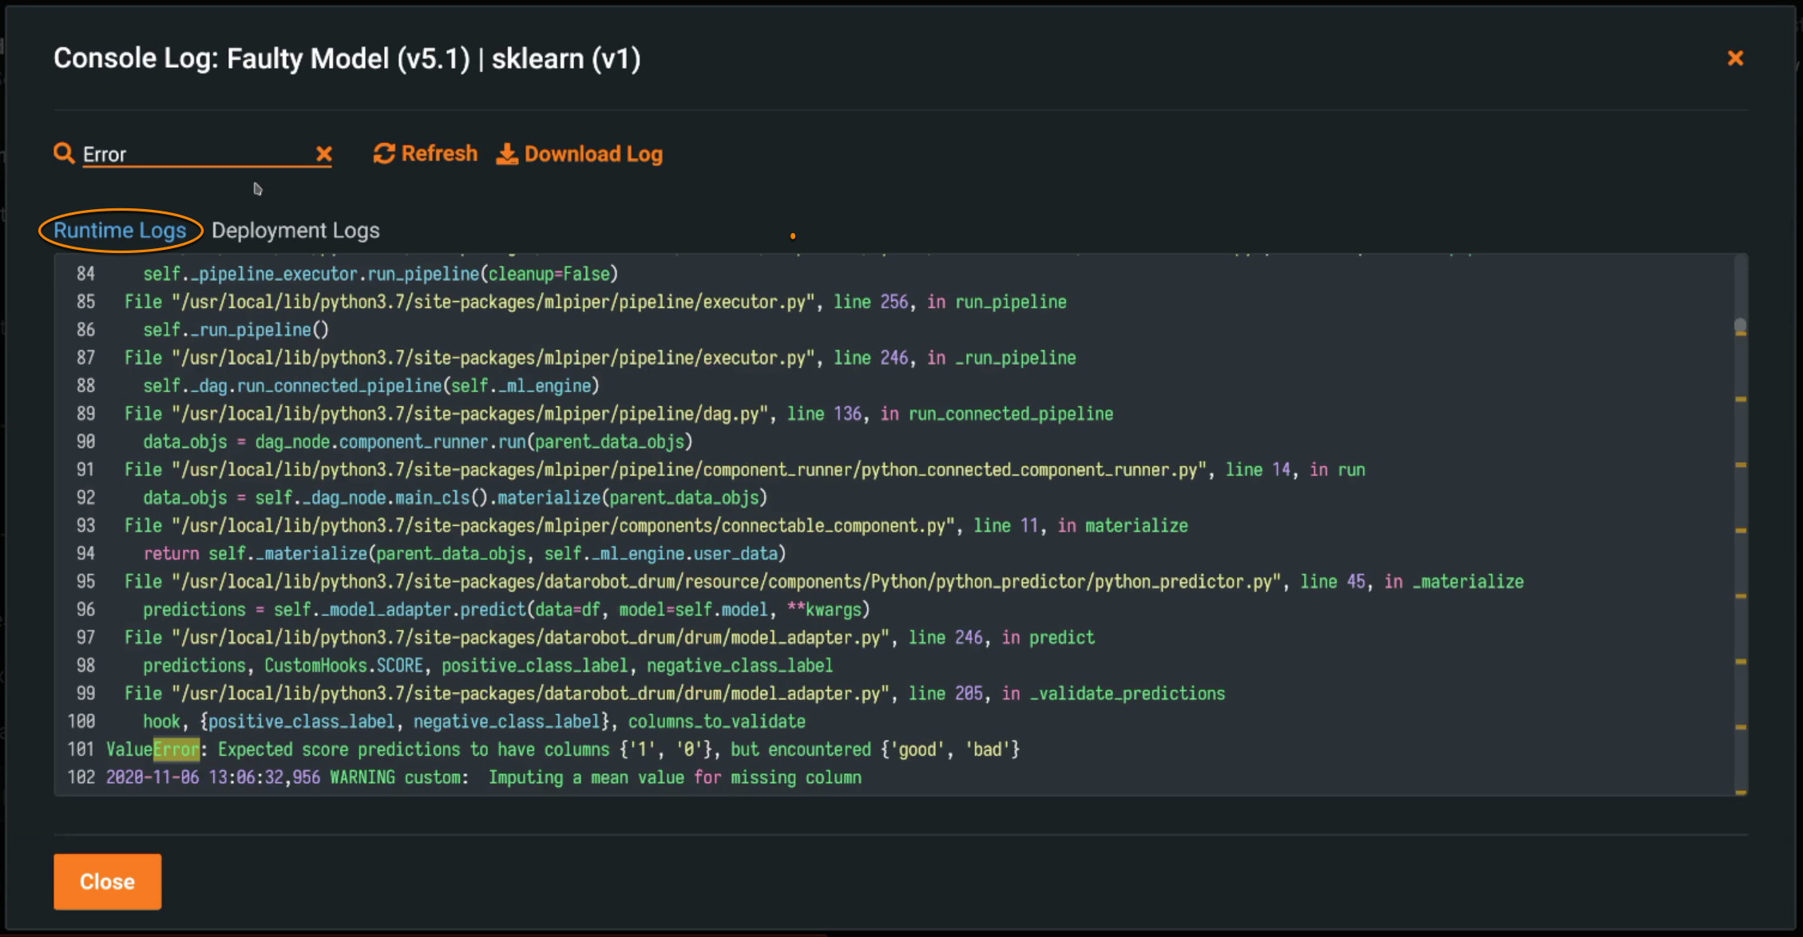Clear the Error search term
Screen dimensions: 1803x937
[x=323, y=154]
